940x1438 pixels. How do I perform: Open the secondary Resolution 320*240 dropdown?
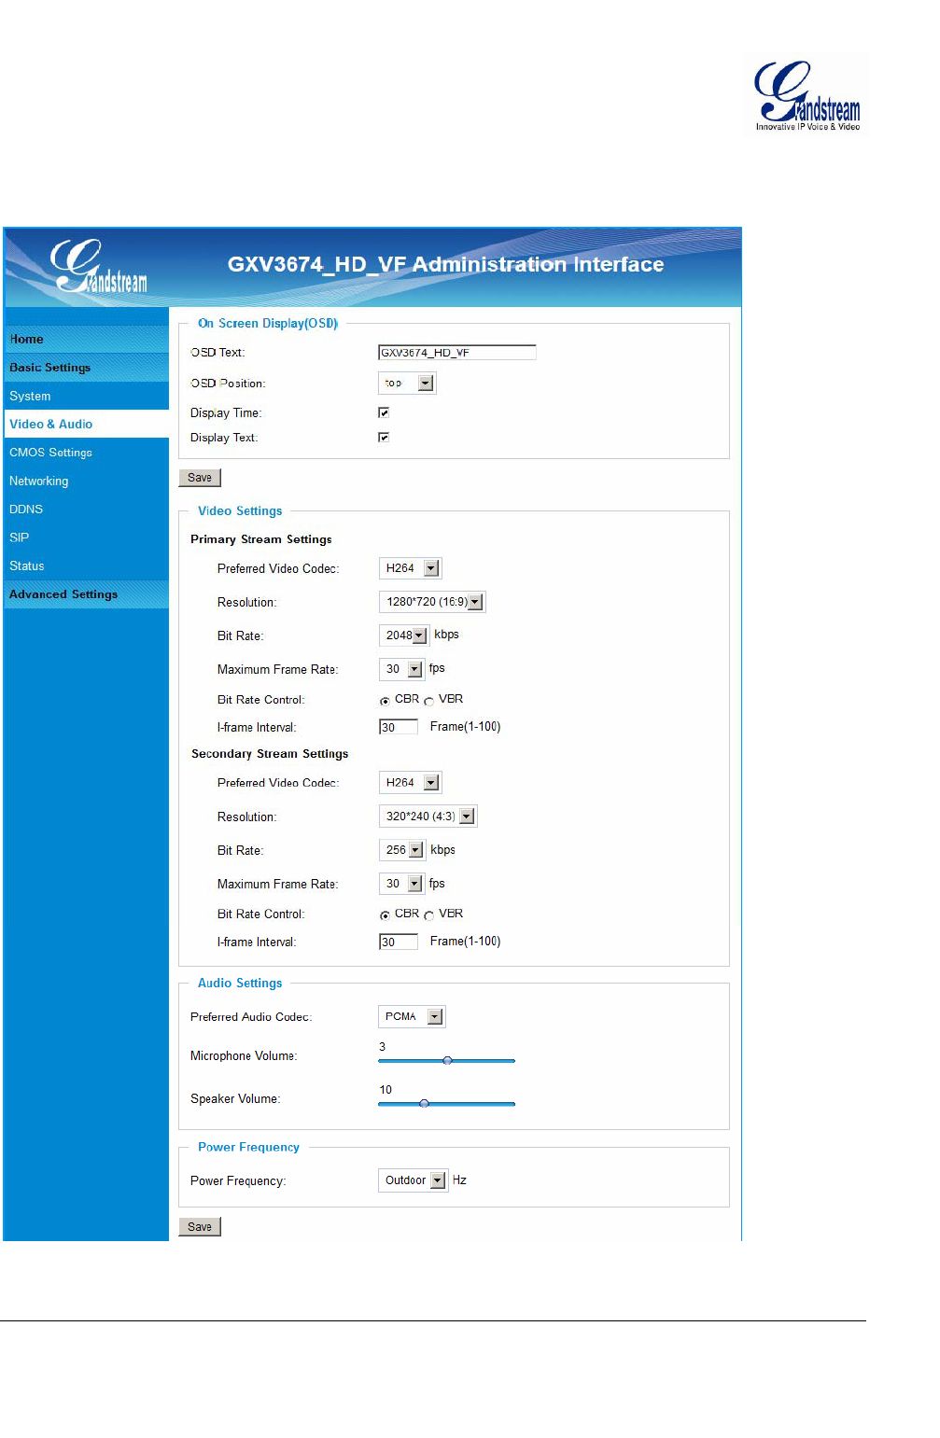pos(428,817)
